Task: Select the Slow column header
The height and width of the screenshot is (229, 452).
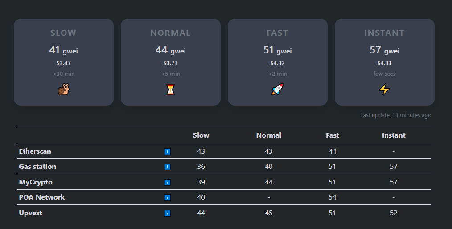Action: [x=201, y=135]
